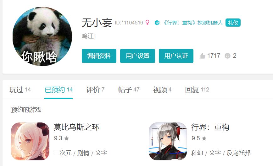The image size is (273, 166).
Task: Click the pink female gender symbol
Action: [x=147, y=23]
